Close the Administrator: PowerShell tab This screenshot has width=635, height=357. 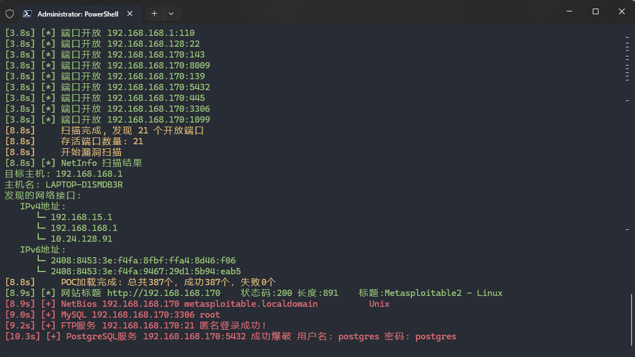tap(131, 14)
